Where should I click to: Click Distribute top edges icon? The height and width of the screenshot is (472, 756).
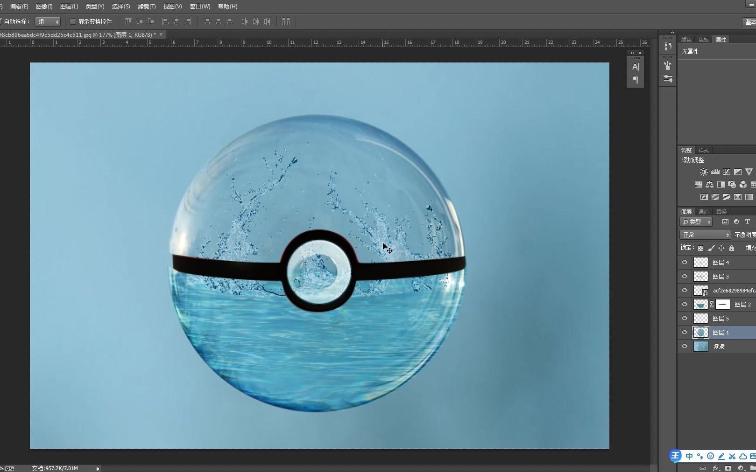tap(207, 21)
